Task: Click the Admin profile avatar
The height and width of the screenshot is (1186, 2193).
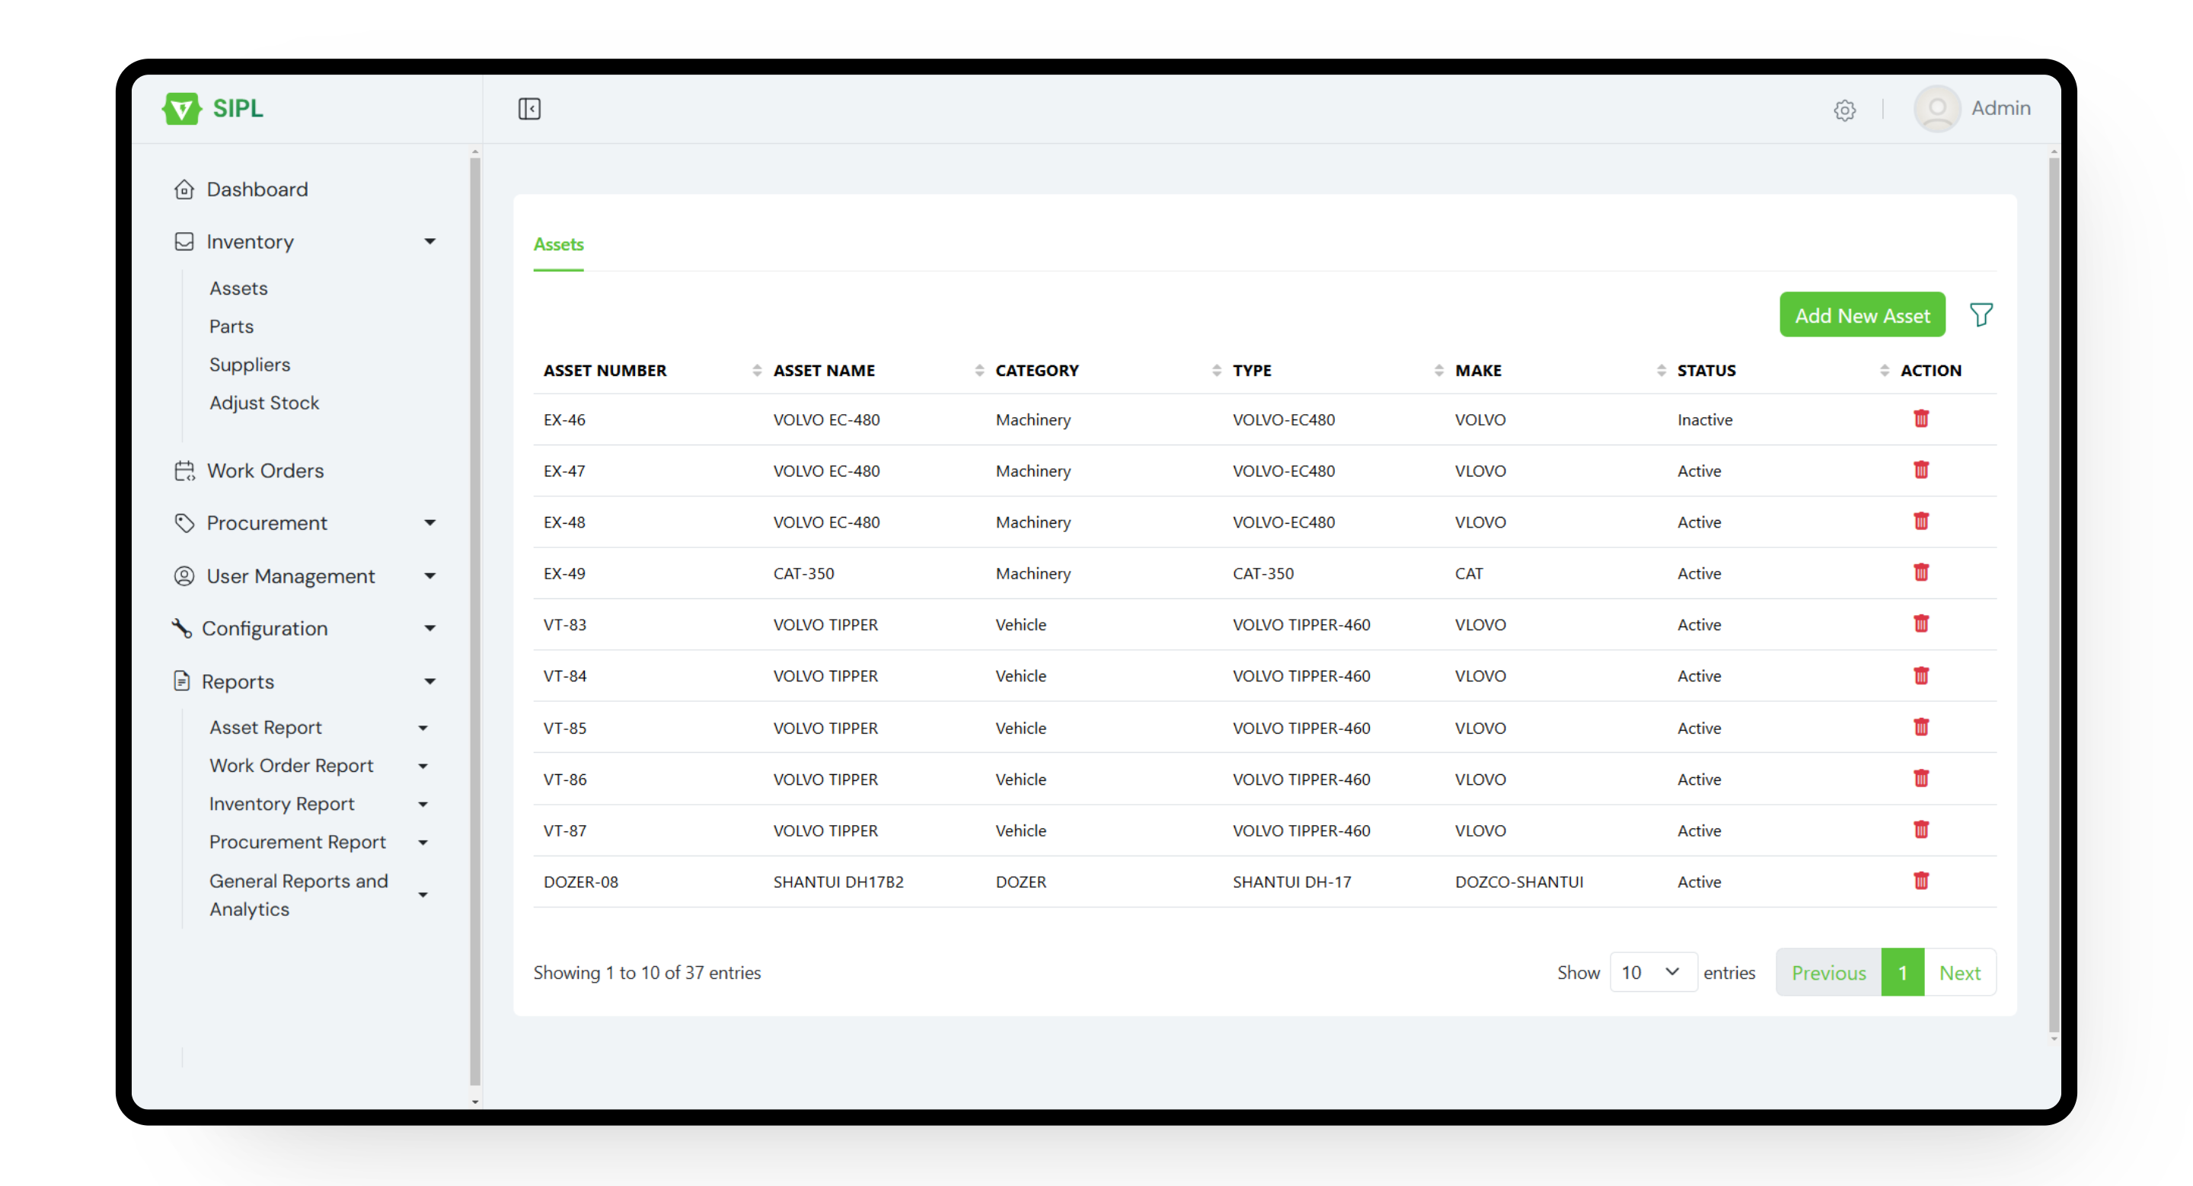Action: tap(1938, 109)
